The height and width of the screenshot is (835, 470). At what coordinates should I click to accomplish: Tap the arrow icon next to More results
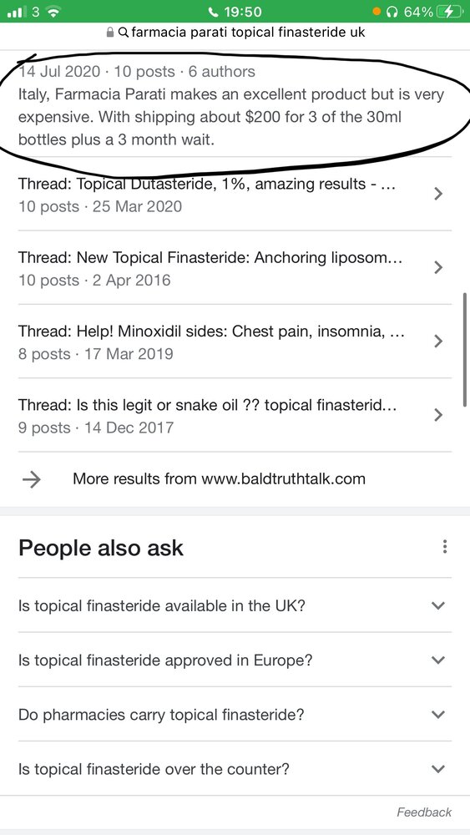point(32,478)
